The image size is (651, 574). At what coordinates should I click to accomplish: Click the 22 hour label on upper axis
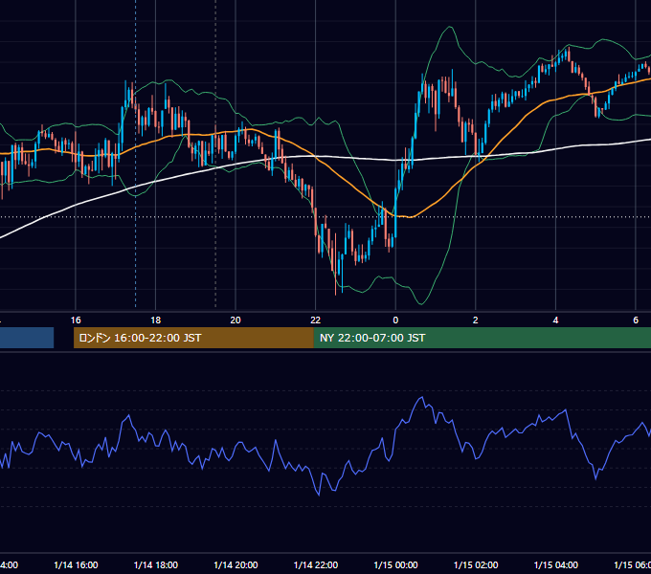pyautogui.click(x=316, y=320)
